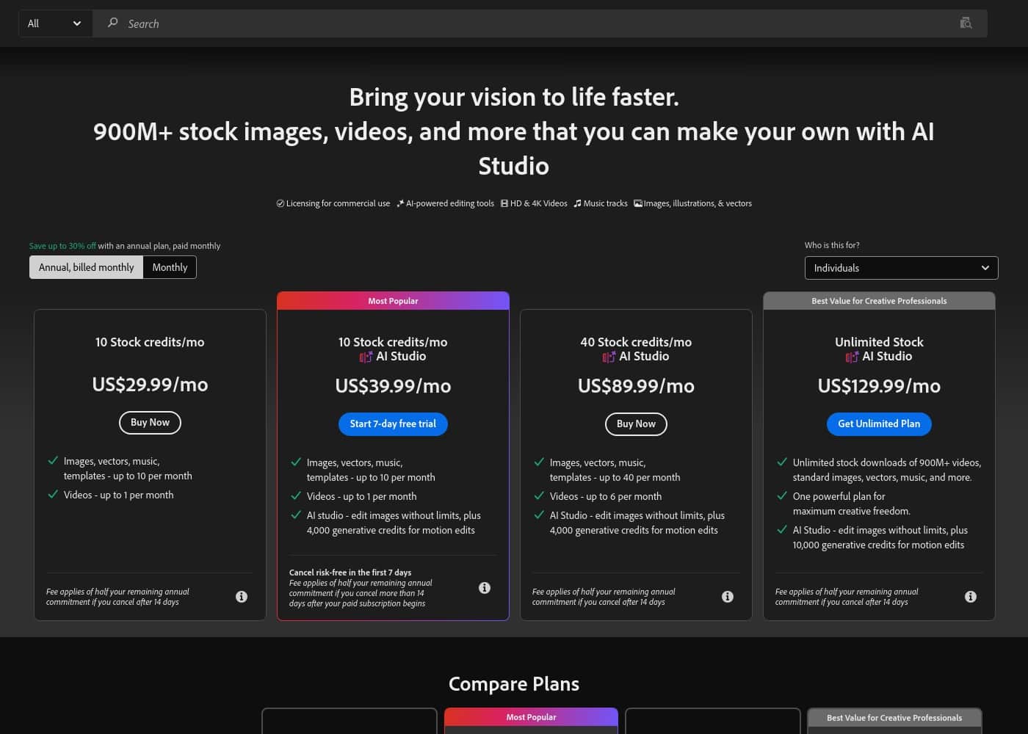Screen dimensions: 1028x734
Task: Click Cancel risk-free in the first 7 days
Action: coord(350,573)
